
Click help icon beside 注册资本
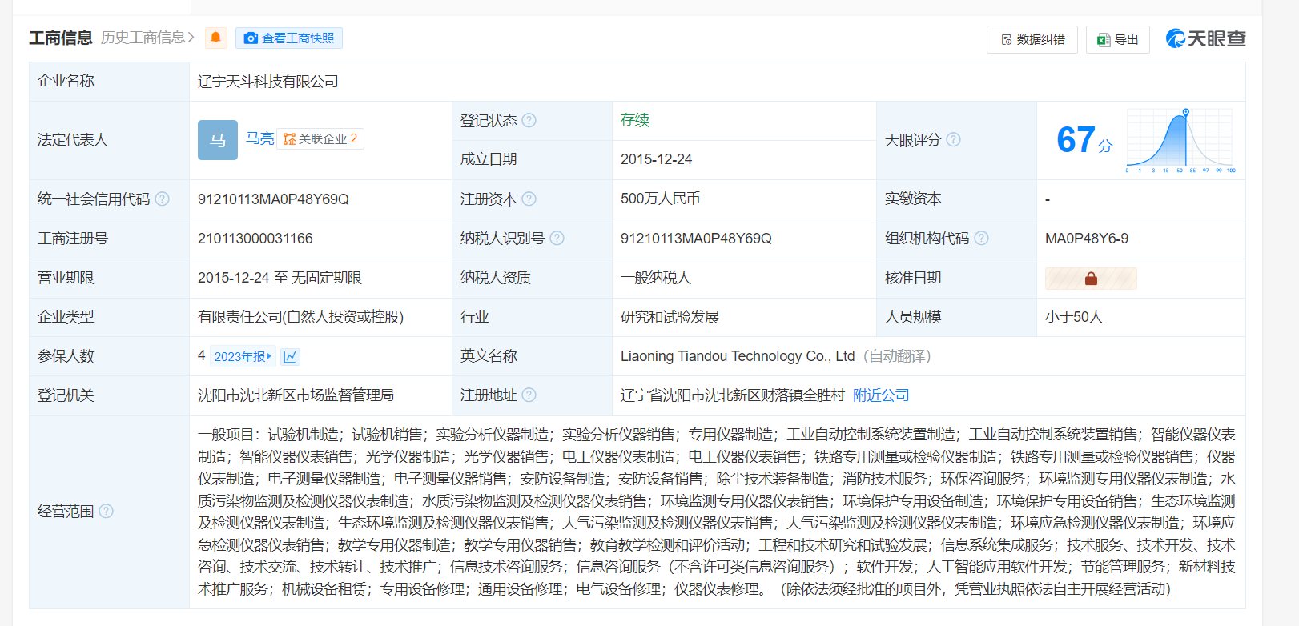(529, 199)
